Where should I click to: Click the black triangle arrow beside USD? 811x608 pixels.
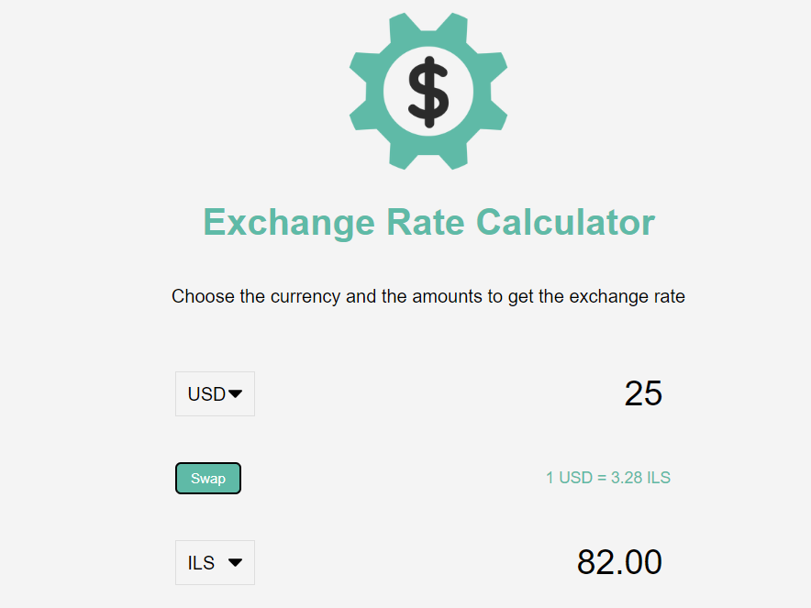click(x=236, y=394)
